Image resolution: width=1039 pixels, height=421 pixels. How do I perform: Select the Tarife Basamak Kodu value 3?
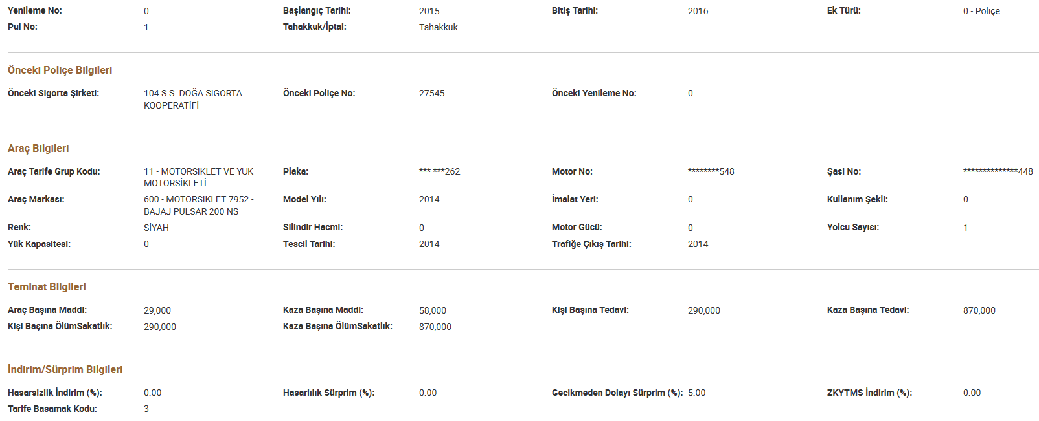tap(146, 409)
